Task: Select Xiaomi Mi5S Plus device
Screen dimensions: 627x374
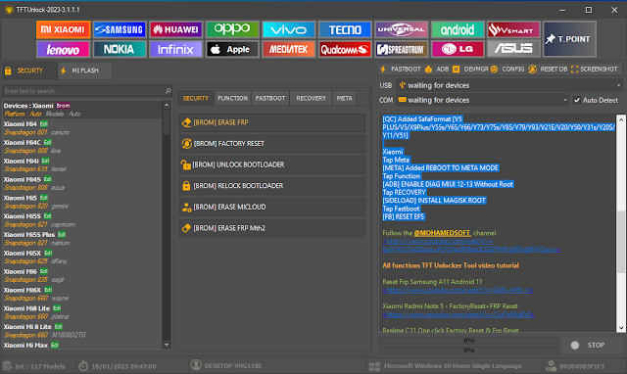Action: (82, 239)
